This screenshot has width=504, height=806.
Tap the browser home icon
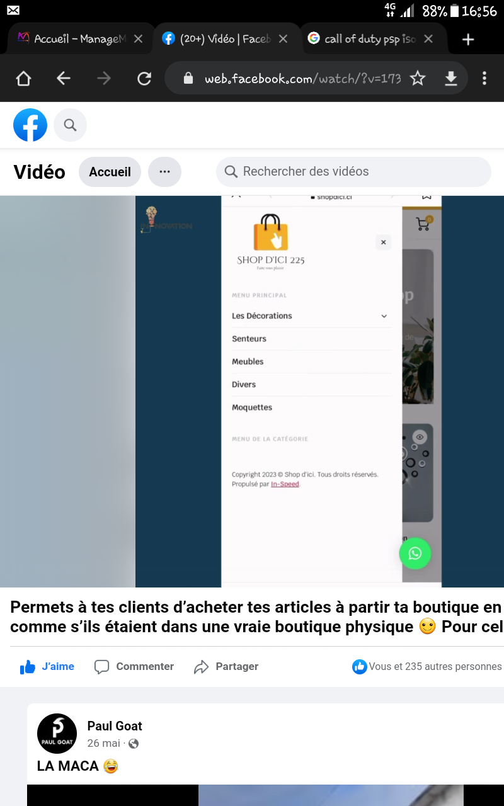point(23,78)
